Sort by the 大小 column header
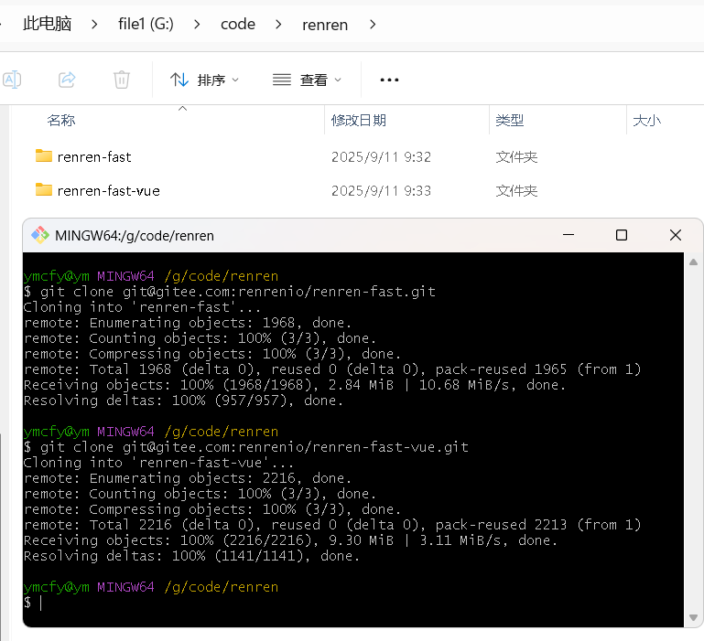Image resolution: width=704 pixels, height=641 pixels. (647, 120)
